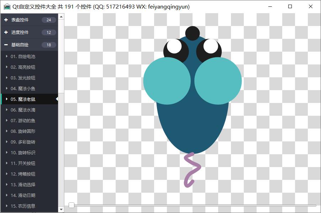Collapse the 基础自绘 category minus icon
The width and height of the screenshot is (321, 213).
pyautogui.click(x=6, y=45)
